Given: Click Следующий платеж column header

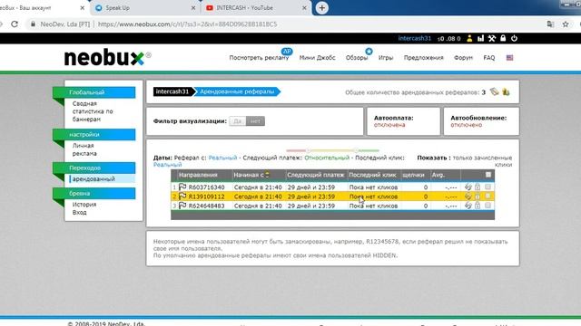Looking at the screenshot, I should click(316, 175).
